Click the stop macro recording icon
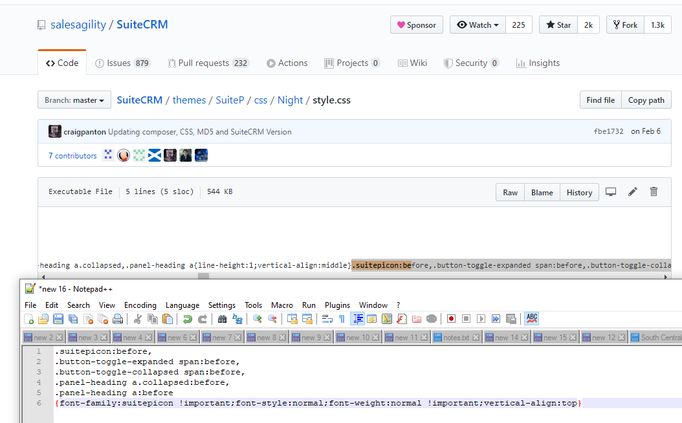Image resolution: width=682 pixels, height=423 pixels. (467, 319)
